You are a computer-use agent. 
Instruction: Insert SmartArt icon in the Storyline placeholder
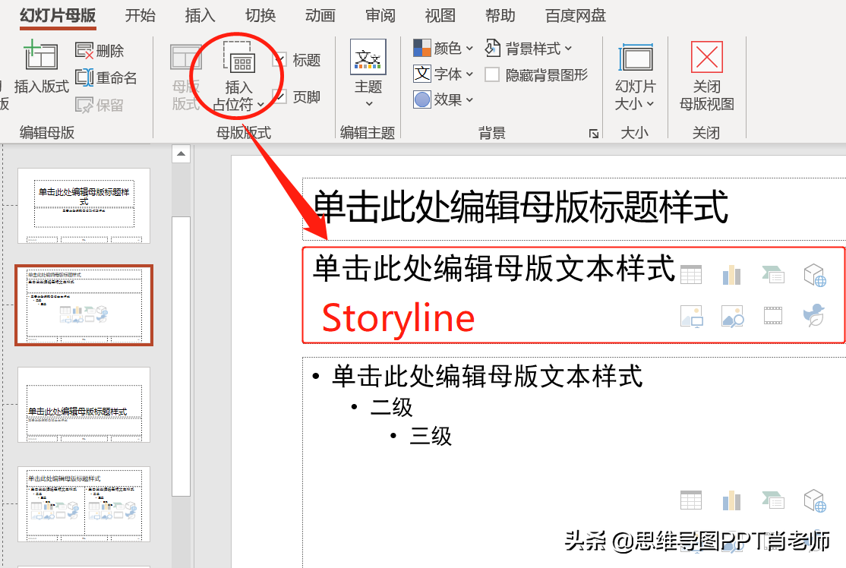(x=772, y=275)
